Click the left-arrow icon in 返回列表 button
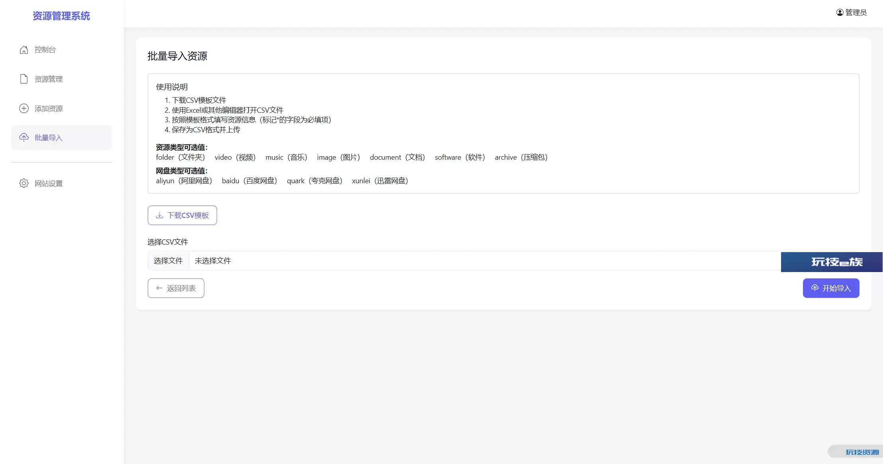883x464 pixels. tap(159, 288)
